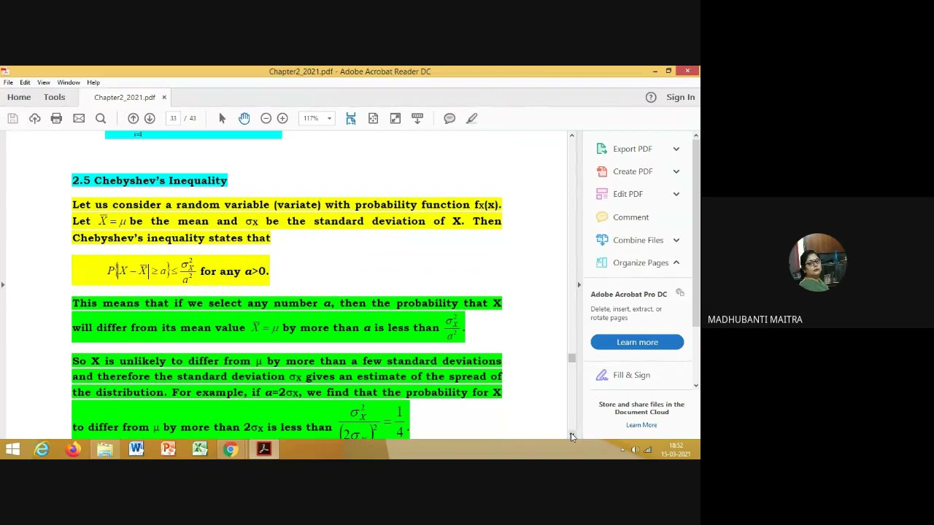This screenshot has height=525, width=934.
Task: Click the Combine Files tool icon
Action: click(601, 240)
